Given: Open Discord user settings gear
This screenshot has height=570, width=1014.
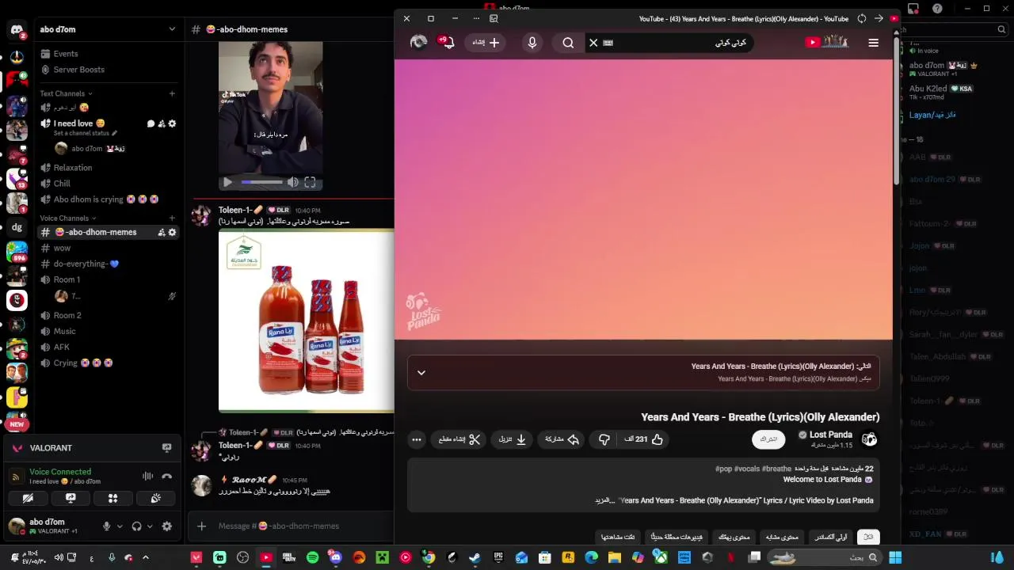Looking at the screenshot, I should coord(166,526).
